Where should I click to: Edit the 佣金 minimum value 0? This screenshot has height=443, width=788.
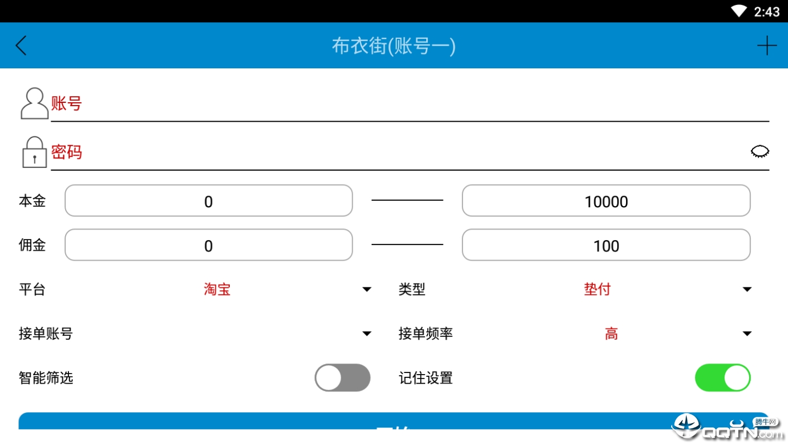(209, 245)
